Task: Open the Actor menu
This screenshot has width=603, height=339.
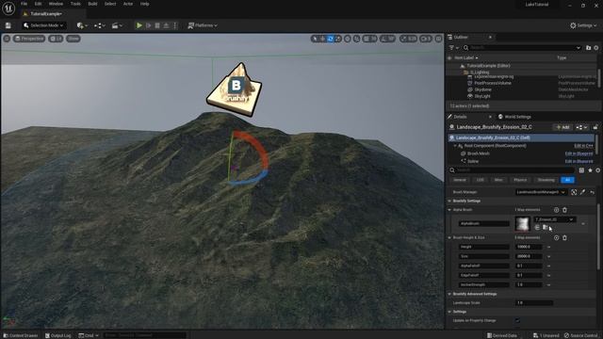Action: pyautogui.click(x=128, y=4)
